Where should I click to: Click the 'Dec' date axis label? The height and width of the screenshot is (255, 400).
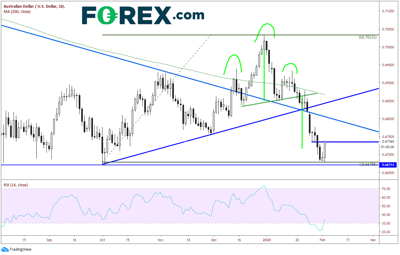click(214, 239)
